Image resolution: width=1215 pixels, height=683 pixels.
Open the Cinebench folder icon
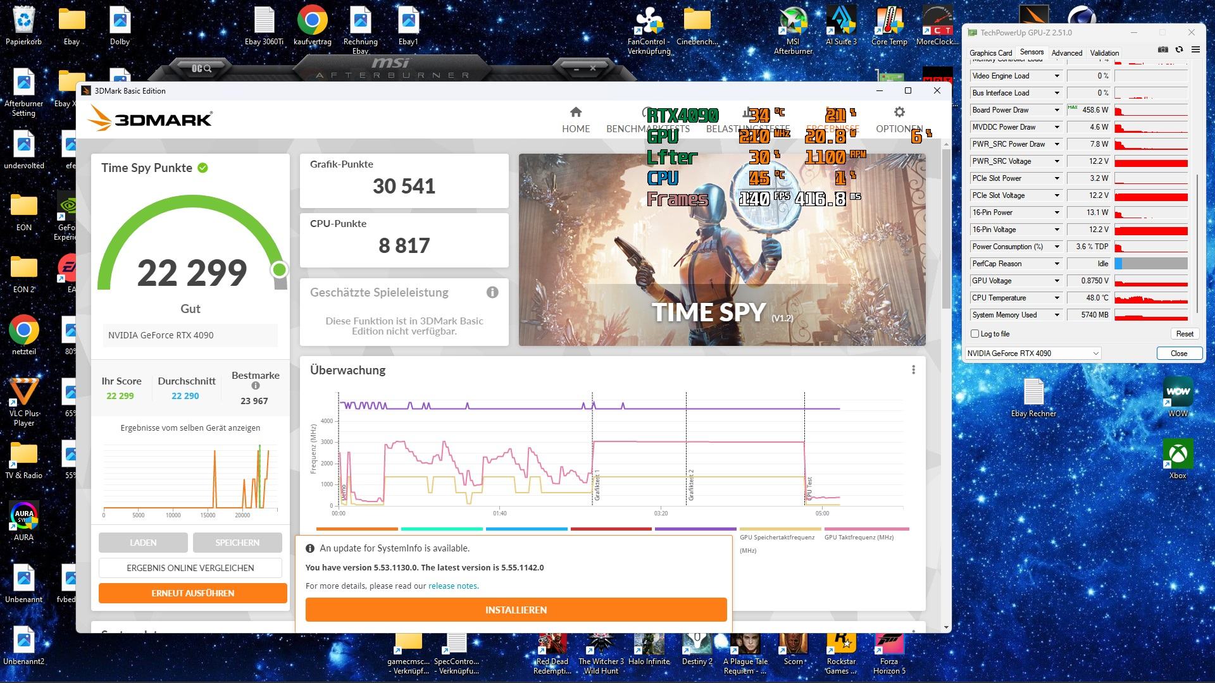[697, 25]
